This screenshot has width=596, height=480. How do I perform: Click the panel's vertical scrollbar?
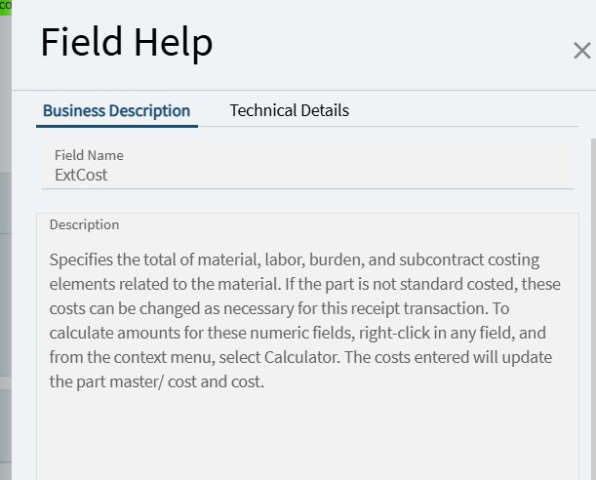[591, 293]
